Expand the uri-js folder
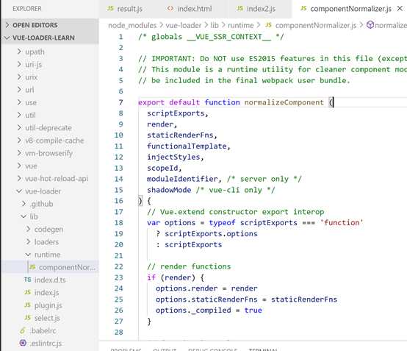Screen dimensions: 407x351 pos(19,64)
